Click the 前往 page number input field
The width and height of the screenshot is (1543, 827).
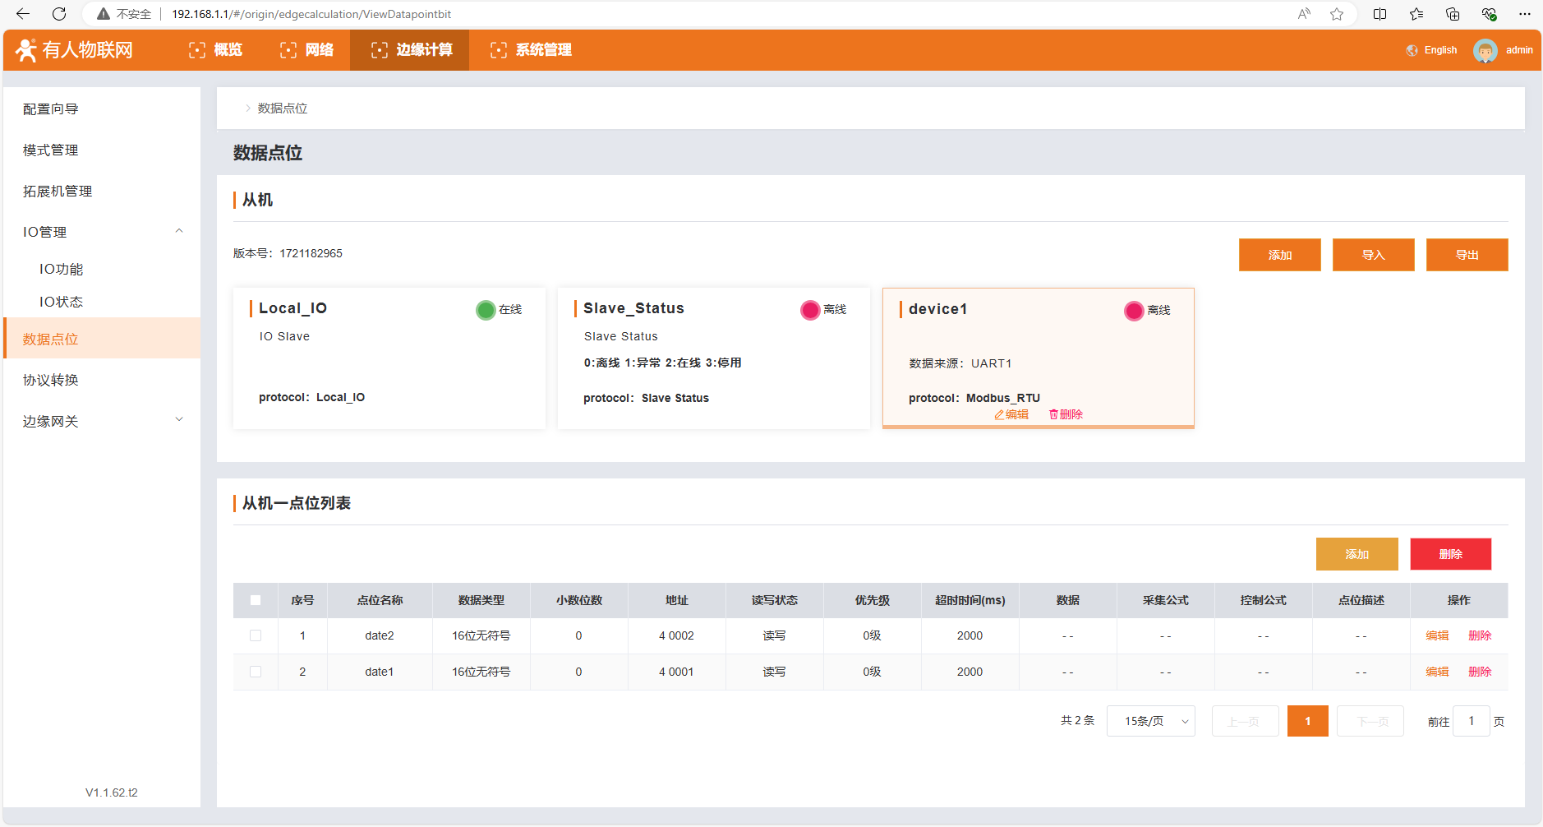1471,722
